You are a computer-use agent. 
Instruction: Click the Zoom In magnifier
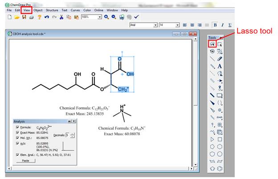pyautogui.click(x=106, y=17)
